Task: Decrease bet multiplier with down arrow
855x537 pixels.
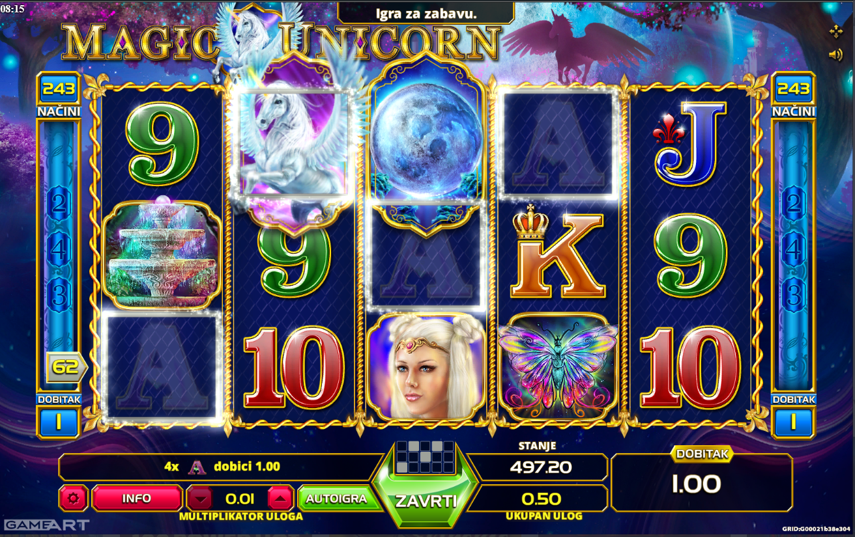Action: [201, 499]
